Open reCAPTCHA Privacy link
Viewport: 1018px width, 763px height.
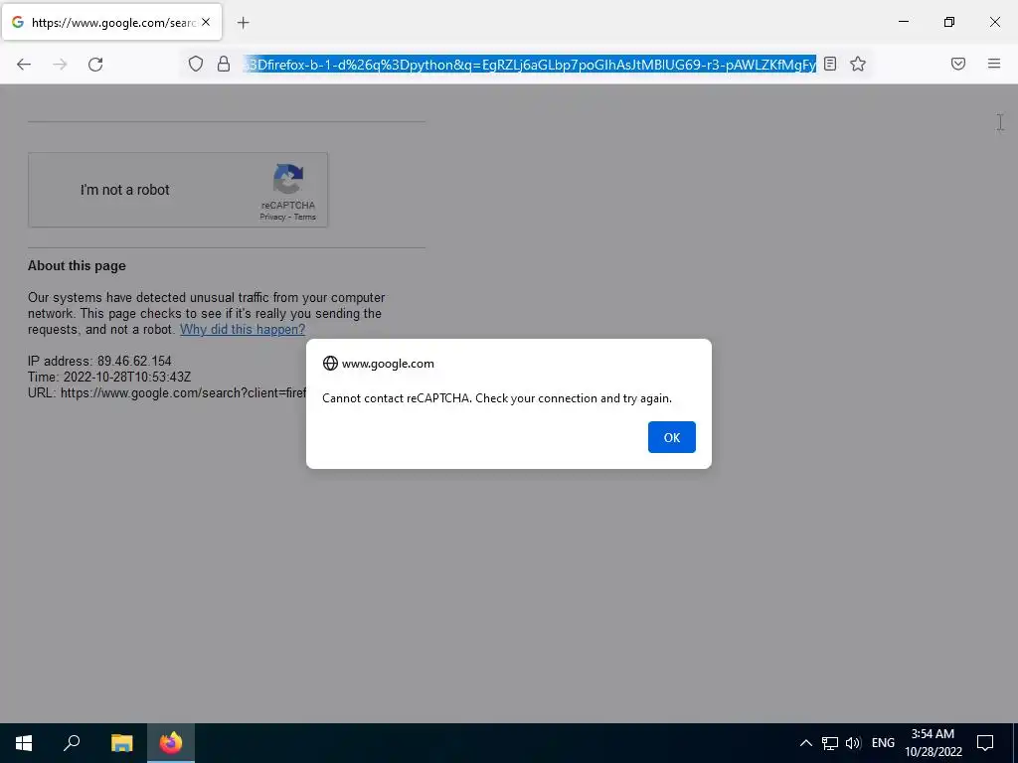[272, 217]
